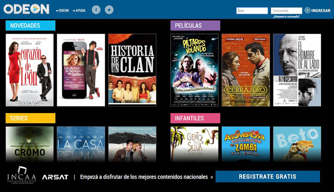Image resolution: width=334 pixels, height=192 pixels.
Task: Click the REGISTRATE GRATIS button
Action: coord(268,176)
